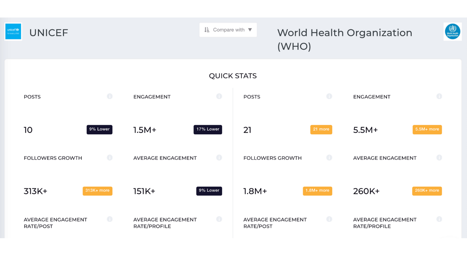
Task: Click the '260K+ more' average engagement badge
Action: pos(427,191)
